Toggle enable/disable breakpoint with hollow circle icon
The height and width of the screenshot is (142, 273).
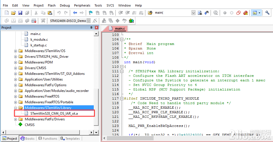tap(232, 13)
